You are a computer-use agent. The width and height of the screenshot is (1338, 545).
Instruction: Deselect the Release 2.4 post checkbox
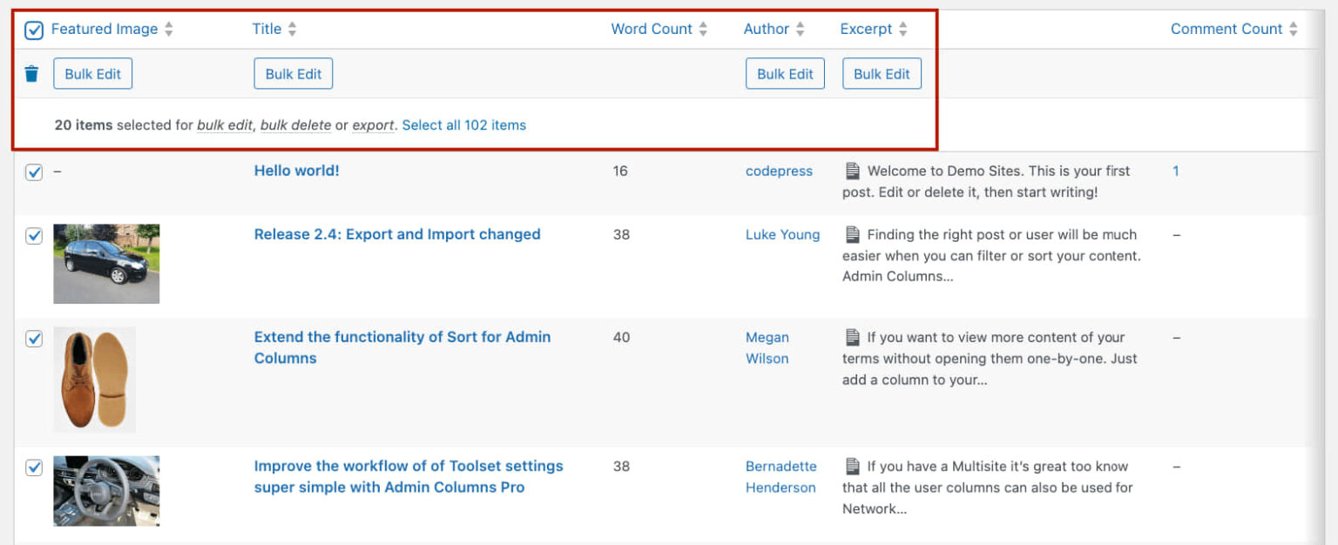33,235
